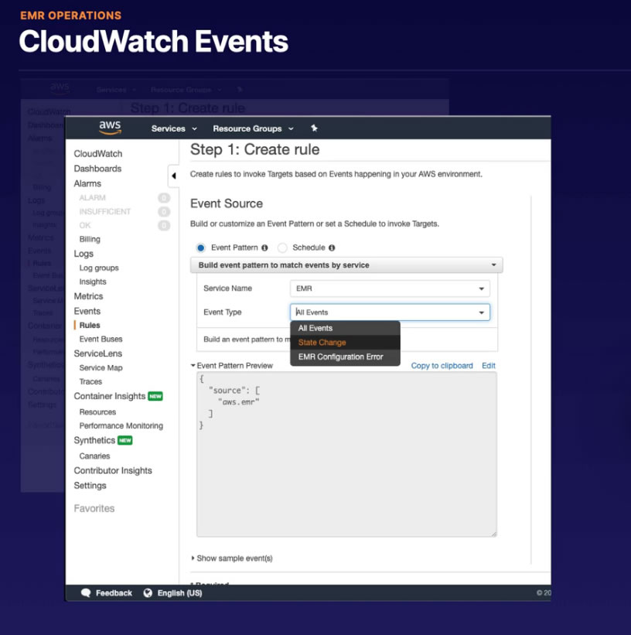Open the Resource Groups dropdown menu
This screenshot has width=631, height=635.
253,128
